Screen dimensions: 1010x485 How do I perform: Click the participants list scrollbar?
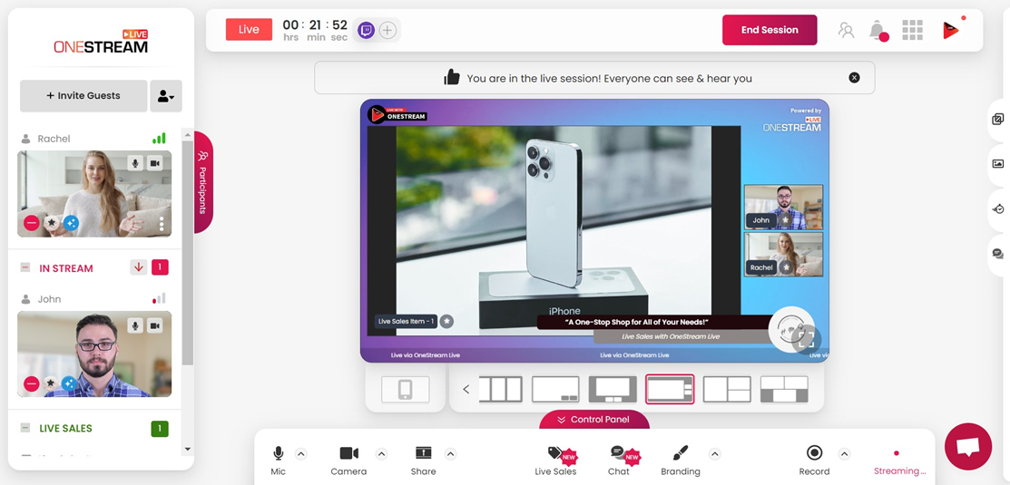(x=188, y=253)
